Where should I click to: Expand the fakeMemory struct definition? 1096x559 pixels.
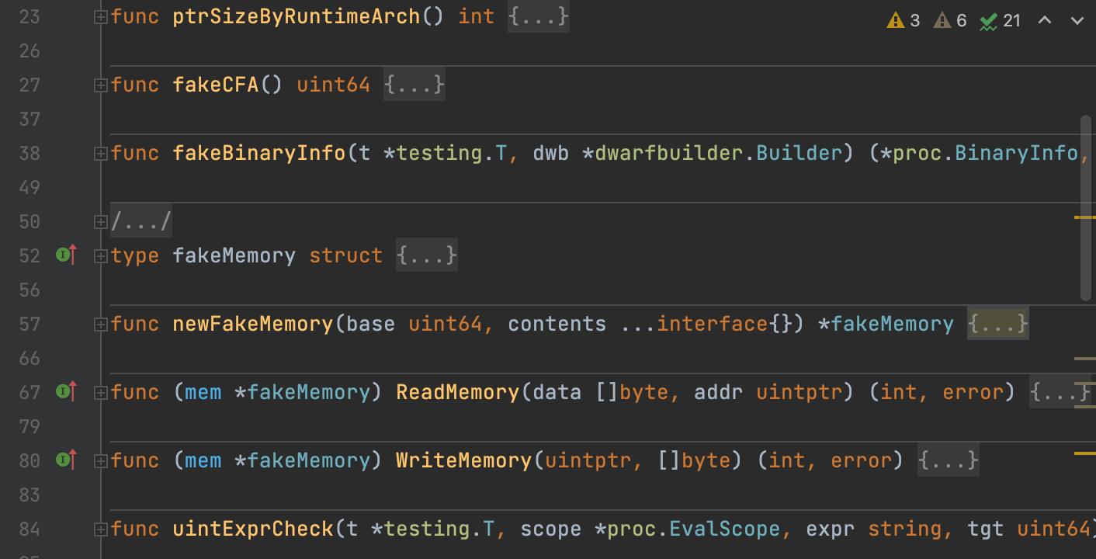coord(99,255)
